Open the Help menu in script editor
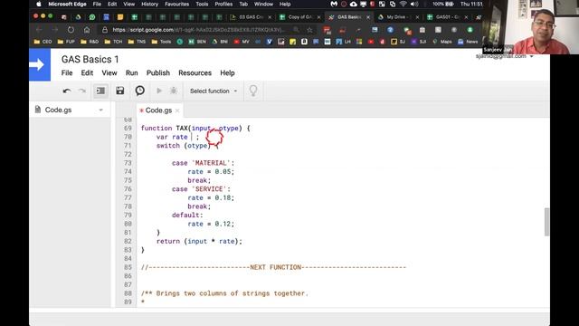579x326 pixels. pyautogui.click(x=227, y=73)
